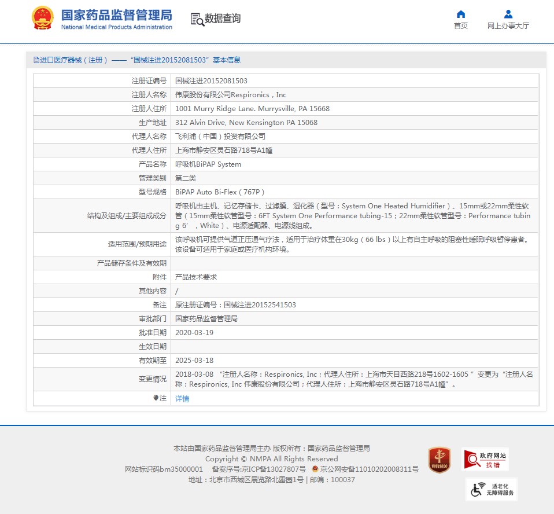Open 政府网站找错 error report icon
Image resolution: width=554 pixels, height=514 pixels.
(x=485, y=460)
